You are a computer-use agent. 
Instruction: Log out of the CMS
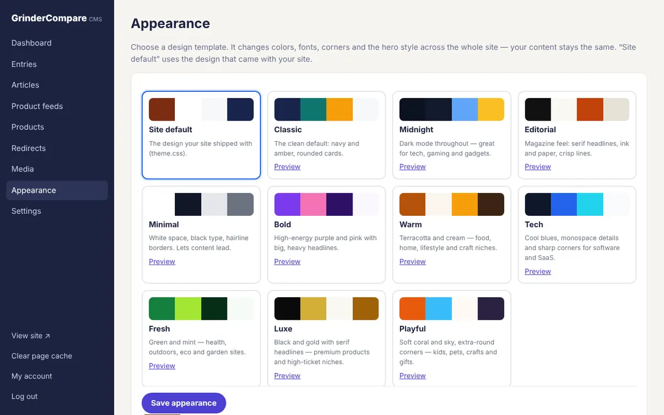(25, 397)
